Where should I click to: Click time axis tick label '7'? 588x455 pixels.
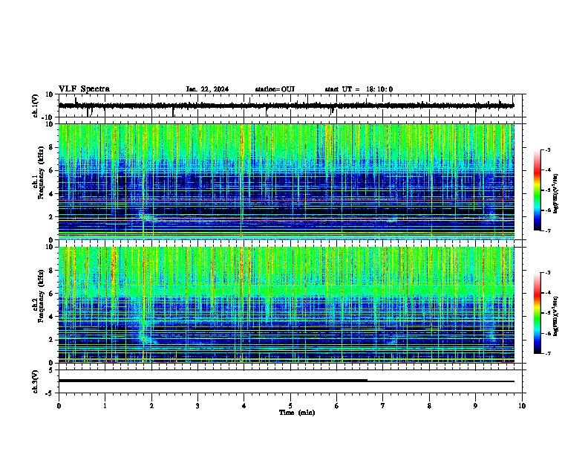click(383, 406)
